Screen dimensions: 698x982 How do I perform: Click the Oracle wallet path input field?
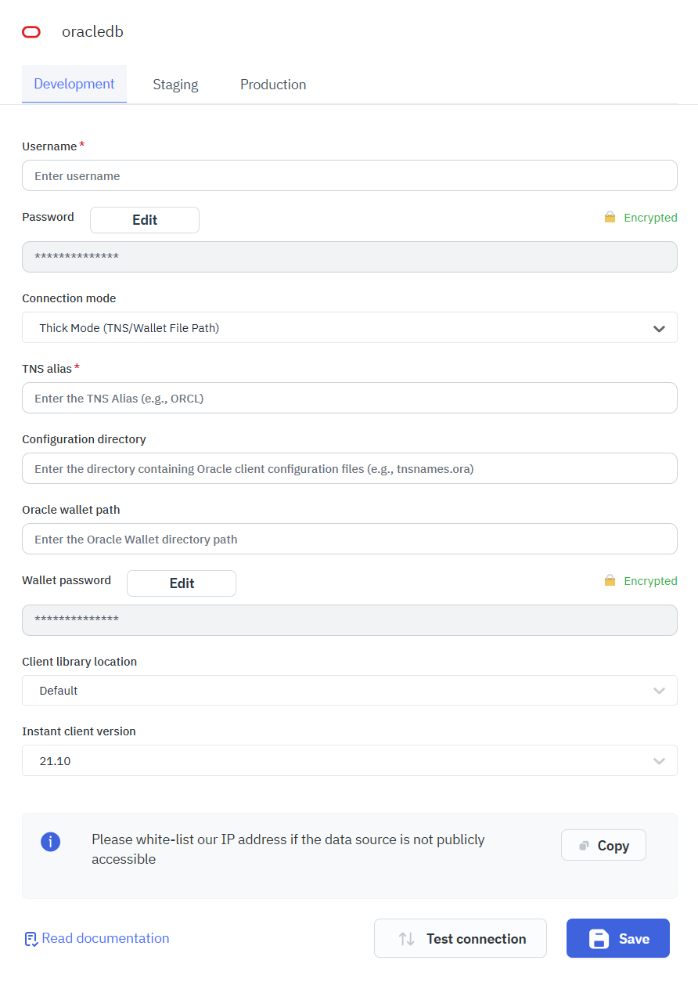[350, 539]
